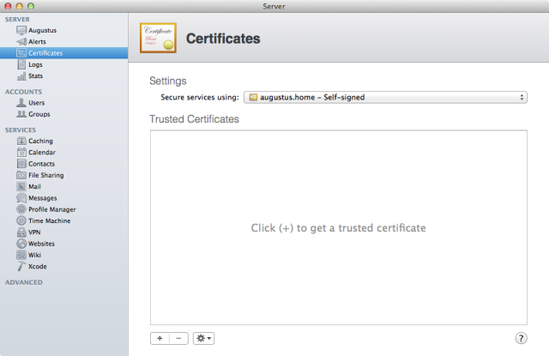The height and width of the screenshot is (356, 549).
Task: Select the Logs icon in sidebar
Action: pyautogui.click(x=21, y=64)
